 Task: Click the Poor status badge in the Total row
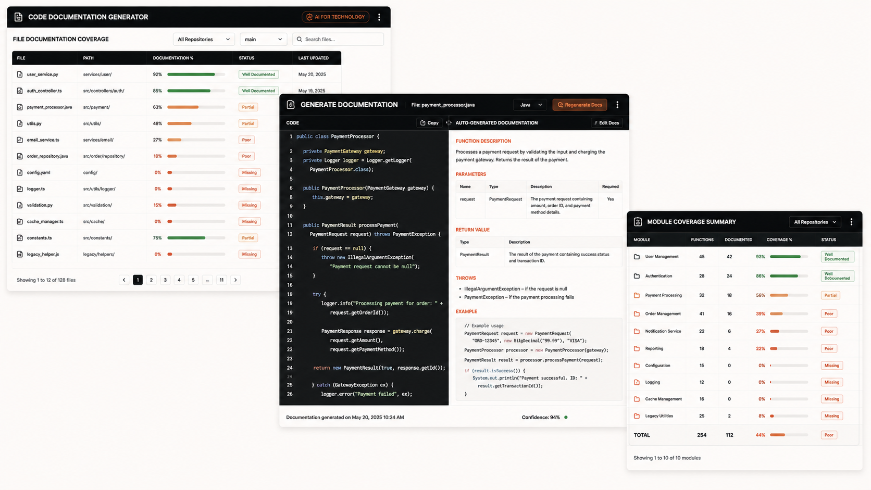829,435
